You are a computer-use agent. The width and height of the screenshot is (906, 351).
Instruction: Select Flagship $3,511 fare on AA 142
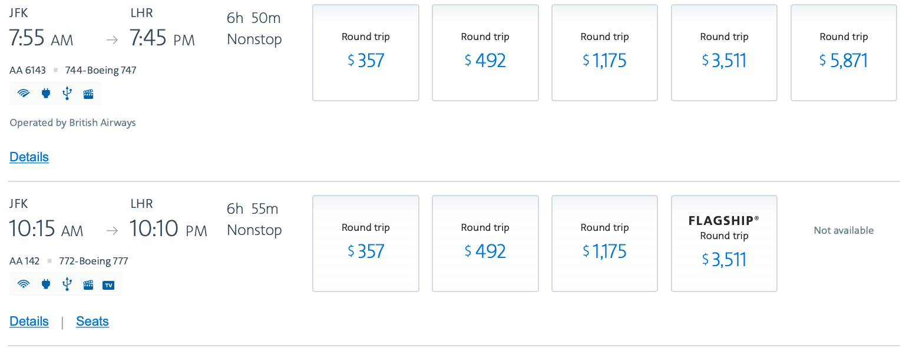724,244
